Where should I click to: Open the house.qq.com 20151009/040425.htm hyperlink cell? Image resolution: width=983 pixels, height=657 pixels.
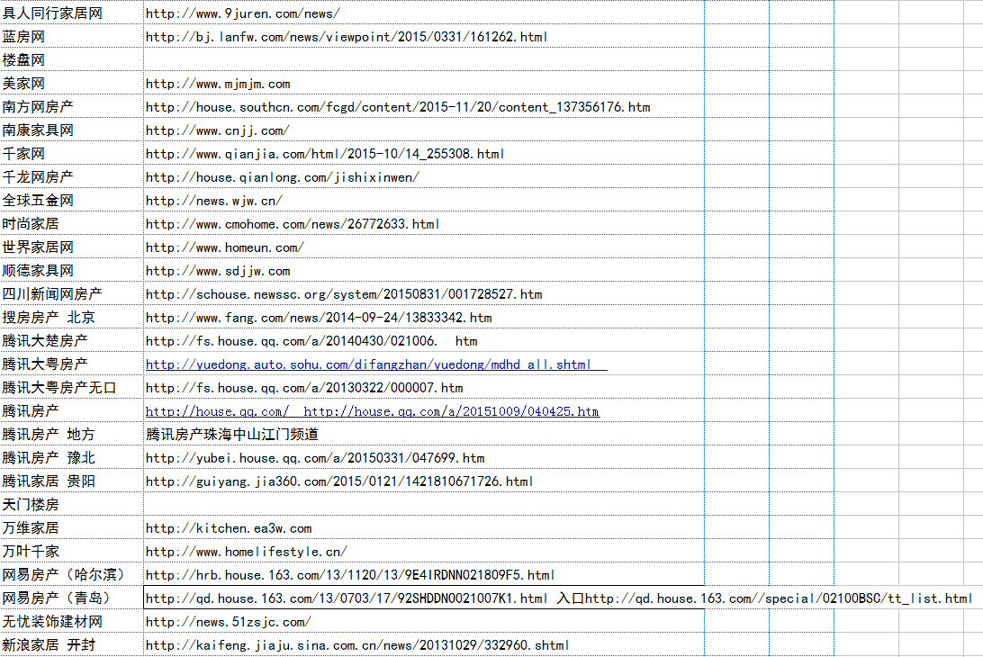(424, 411)
